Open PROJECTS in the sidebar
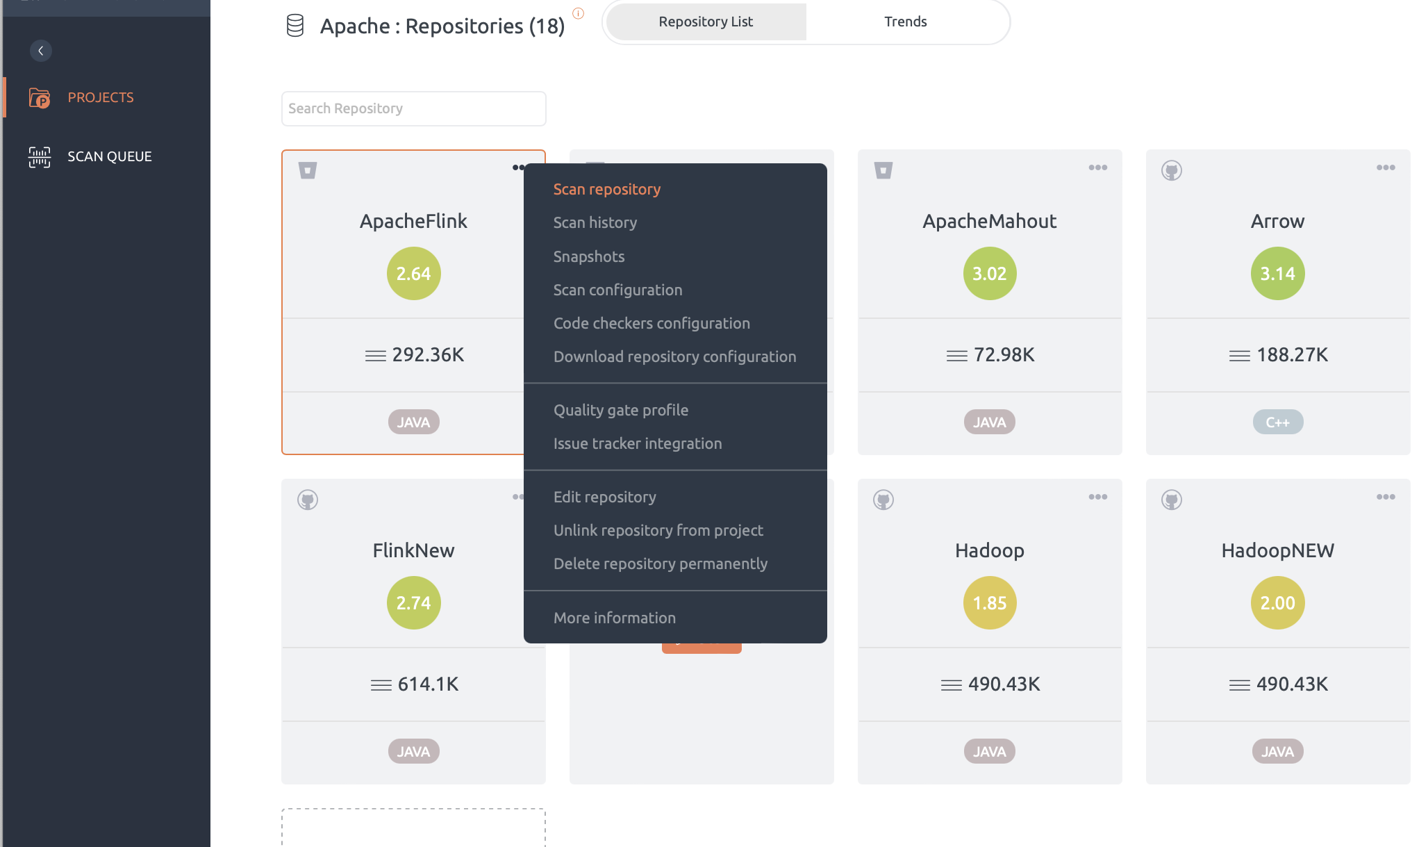 [x=101, y=98]
